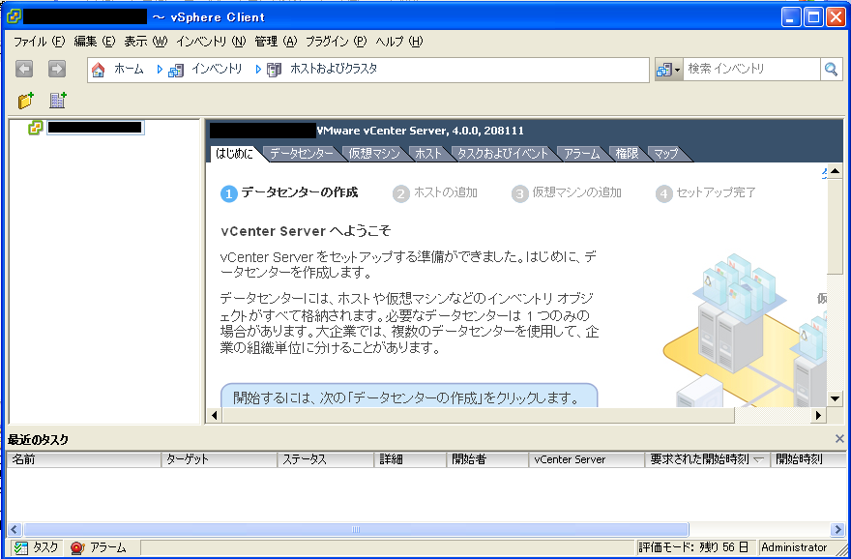Image resolution: width=851 pixels, height=559 pixels.
Task: Click the content pane scroll down arrow
Action: 835,398
